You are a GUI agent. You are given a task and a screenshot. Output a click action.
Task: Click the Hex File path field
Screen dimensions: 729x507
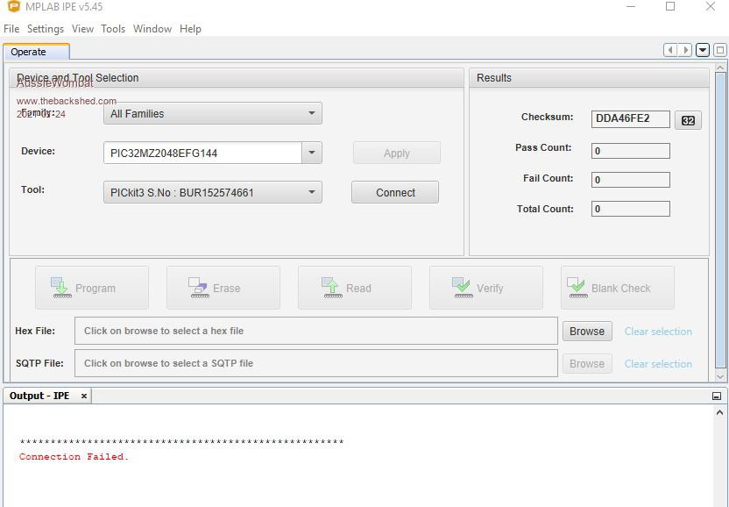[x=315, y=332]
